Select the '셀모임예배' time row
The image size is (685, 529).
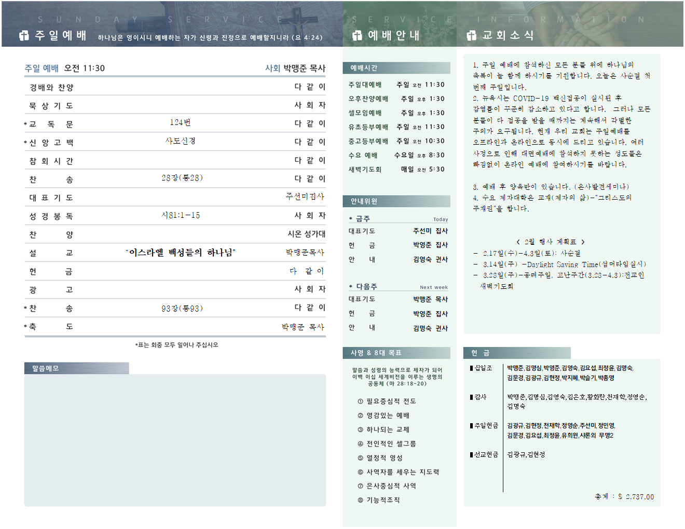pyautogui.click(x=396, y=113)
